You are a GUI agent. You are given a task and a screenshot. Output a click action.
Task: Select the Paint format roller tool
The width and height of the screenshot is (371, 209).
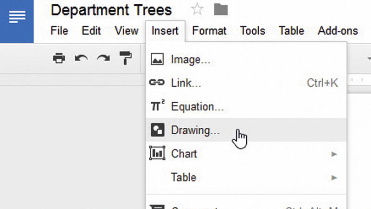125,58
